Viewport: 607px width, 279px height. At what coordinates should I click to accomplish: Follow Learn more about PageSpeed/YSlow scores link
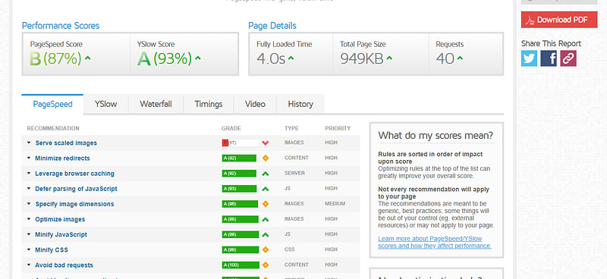pos(435,243)
